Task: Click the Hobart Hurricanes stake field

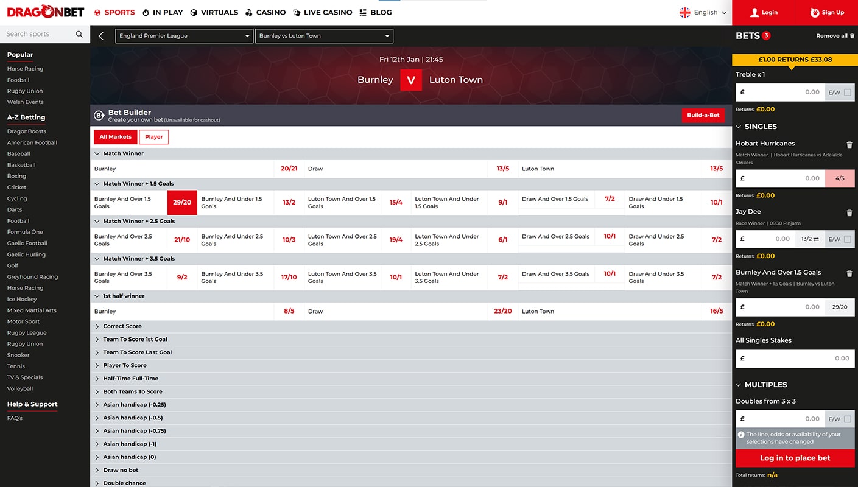Action: click(780, 178)
